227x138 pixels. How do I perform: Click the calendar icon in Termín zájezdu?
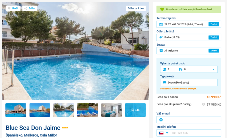[161, 24]
